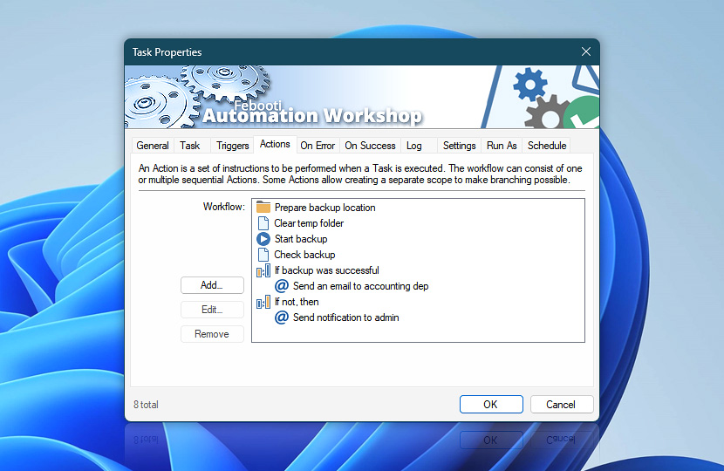
Task: Switch to the Task tab
Action: (x=190, y=146)
